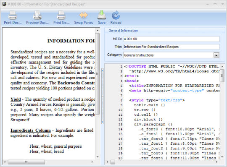227x167 pixels.
Task: Swap Panes using the orange arrows icon
Action: 83,15
